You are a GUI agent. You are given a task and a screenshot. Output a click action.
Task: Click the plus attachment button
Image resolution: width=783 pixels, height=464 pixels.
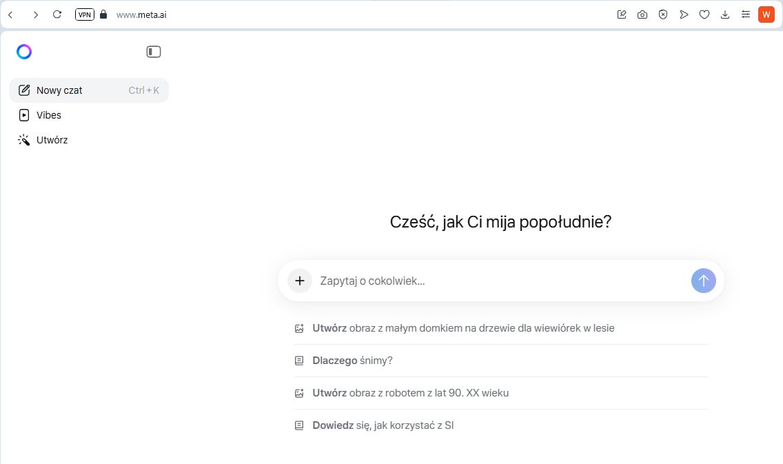(300, 281)
